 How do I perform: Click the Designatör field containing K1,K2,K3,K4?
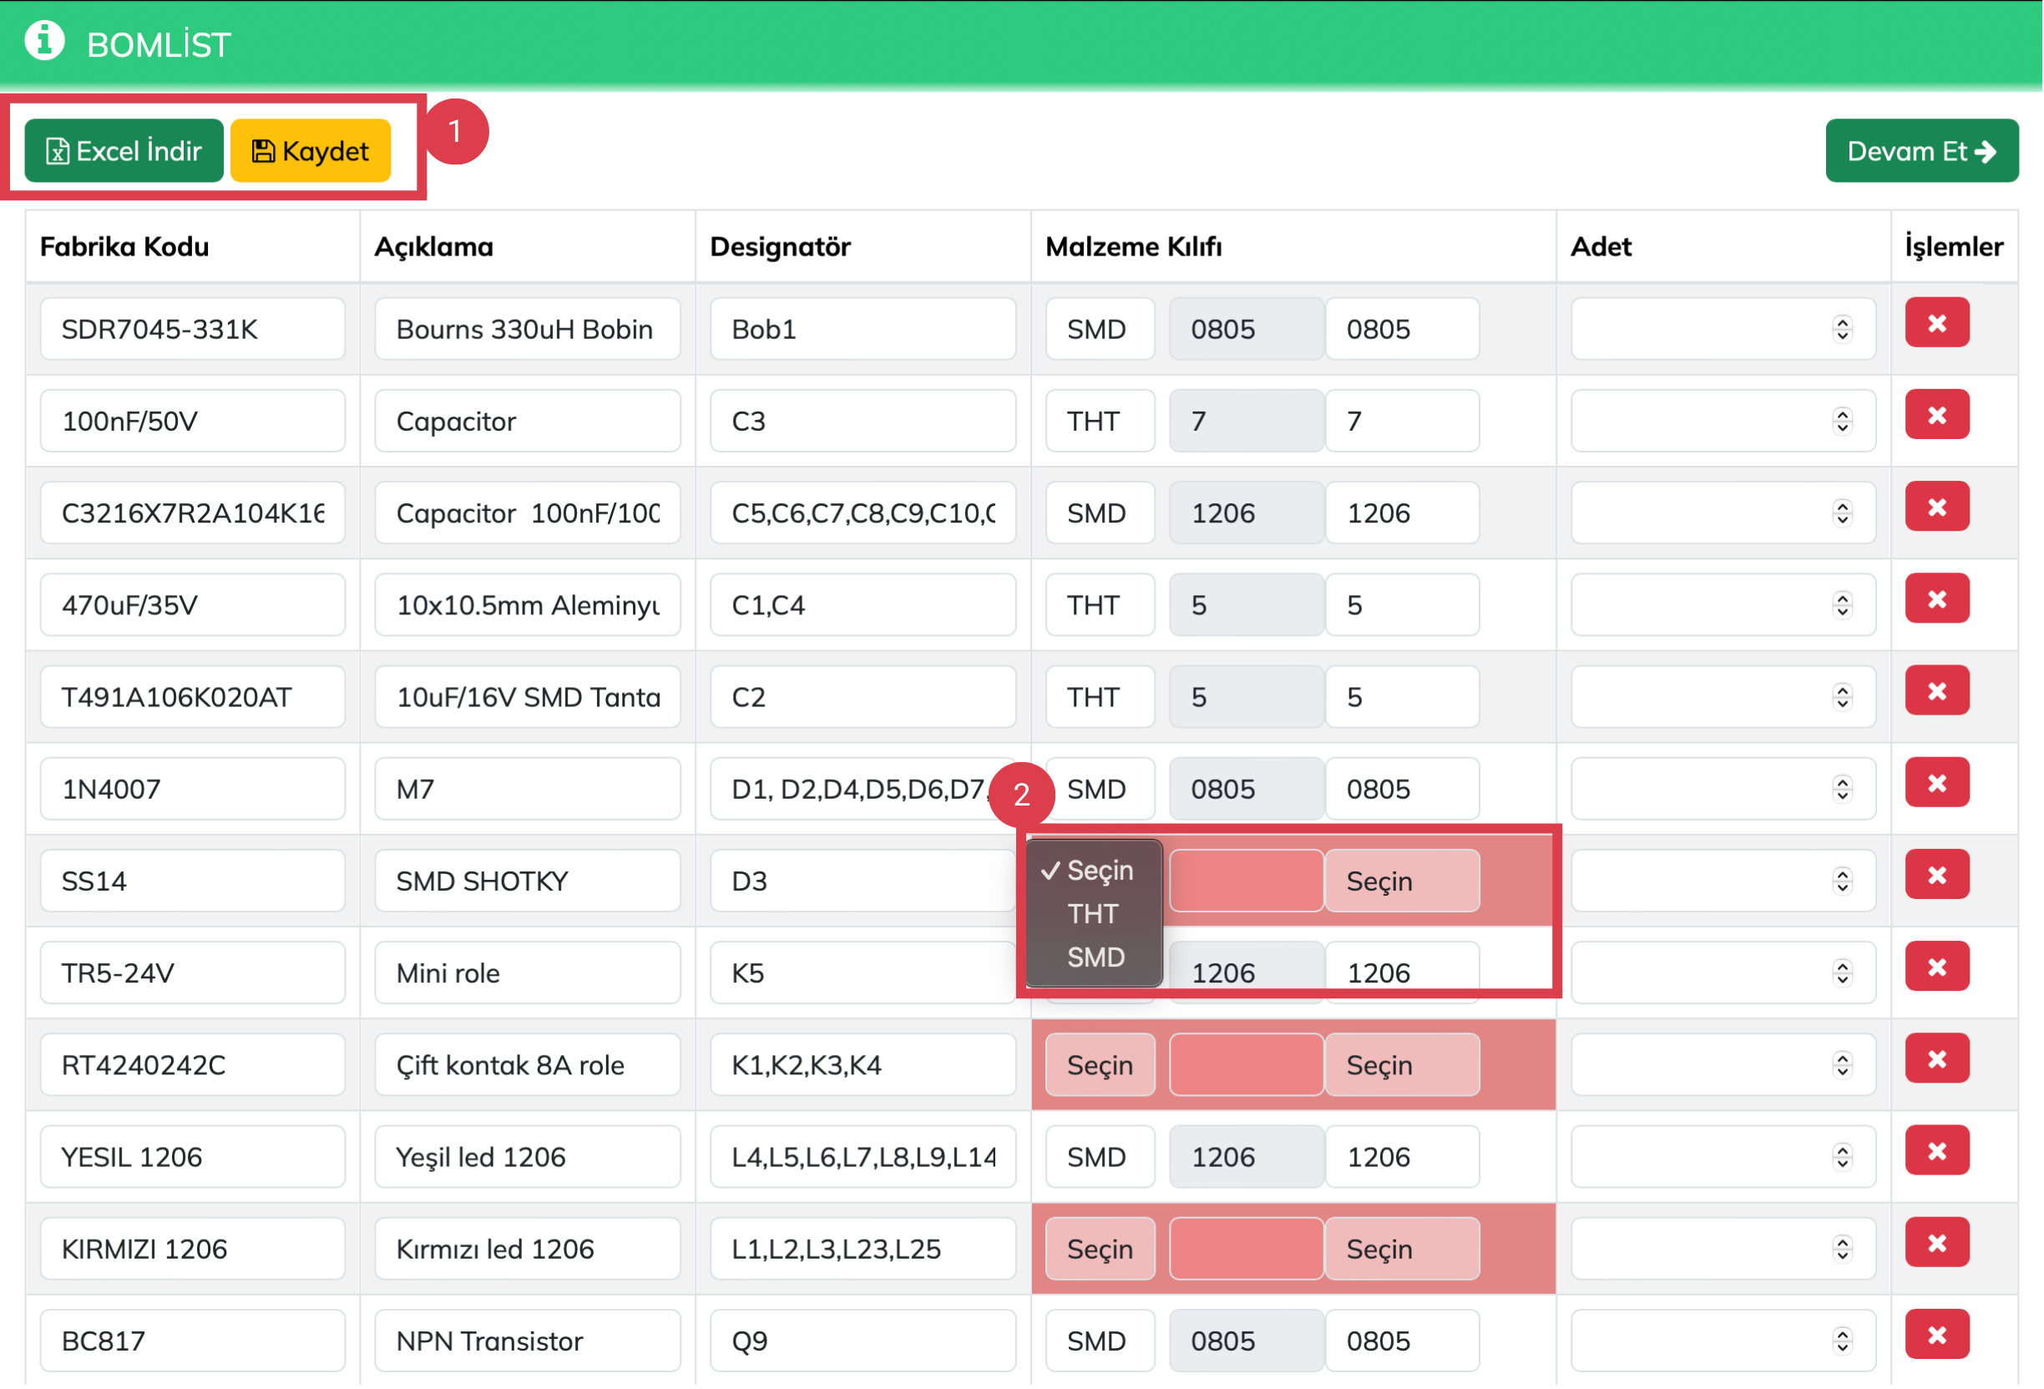pos(863,1065)
